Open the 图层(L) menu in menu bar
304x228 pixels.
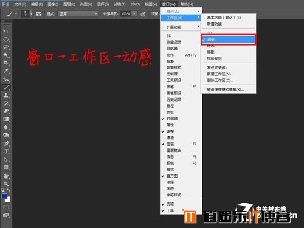[x=69, y=4]
